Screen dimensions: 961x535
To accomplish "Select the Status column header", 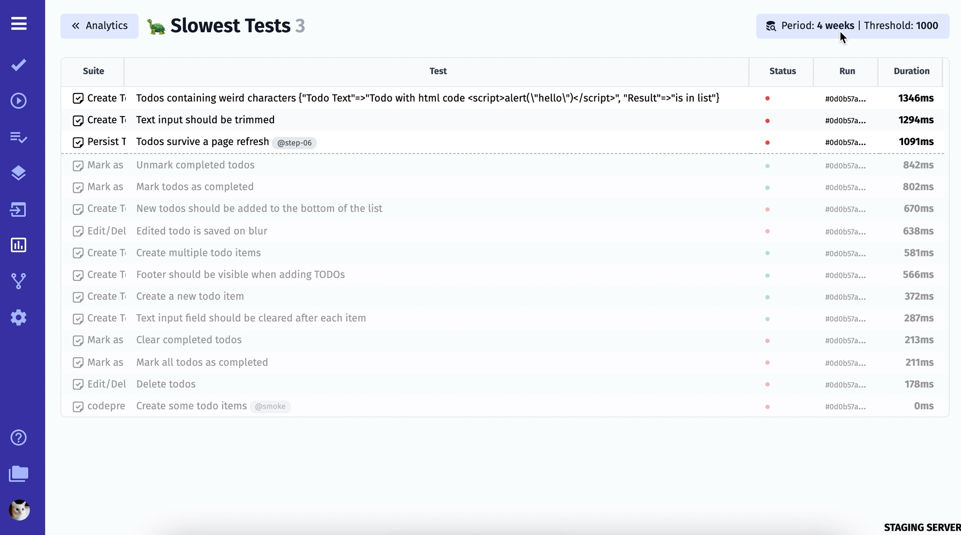I will click(x=782, y=71).
